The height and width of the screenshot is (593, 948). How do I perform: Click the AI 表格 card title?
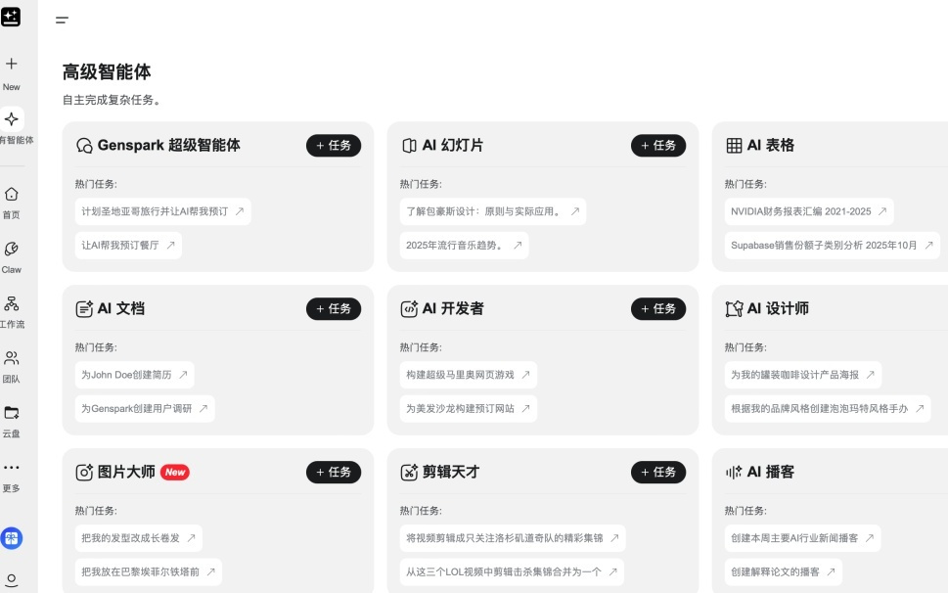click(x=771, y=146)
